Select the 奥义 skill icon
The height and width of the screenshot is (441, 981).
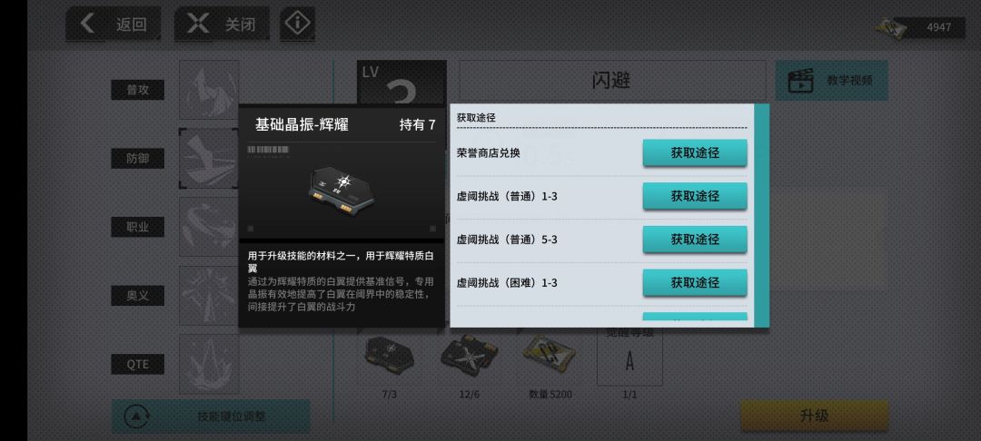pos(209,296)
